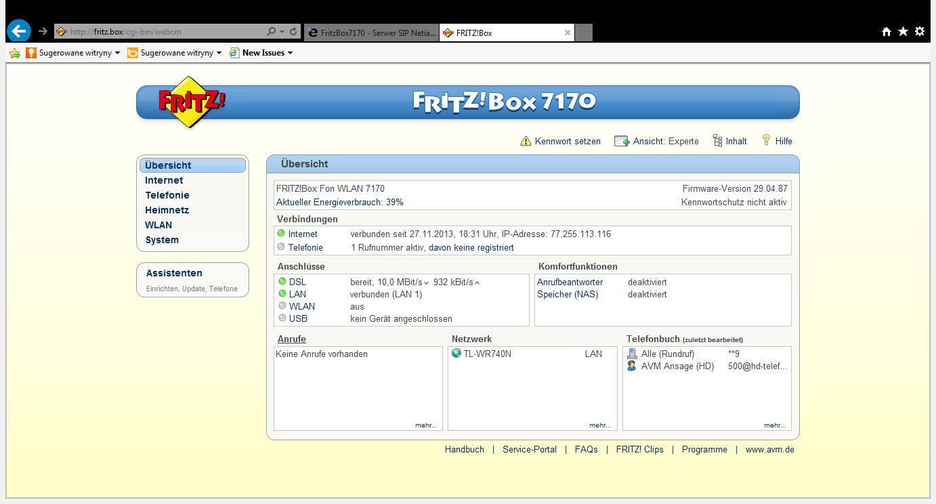The image size is (936, 504).
Task: Click green status LED beside LAN
Action: coord(282,293)
